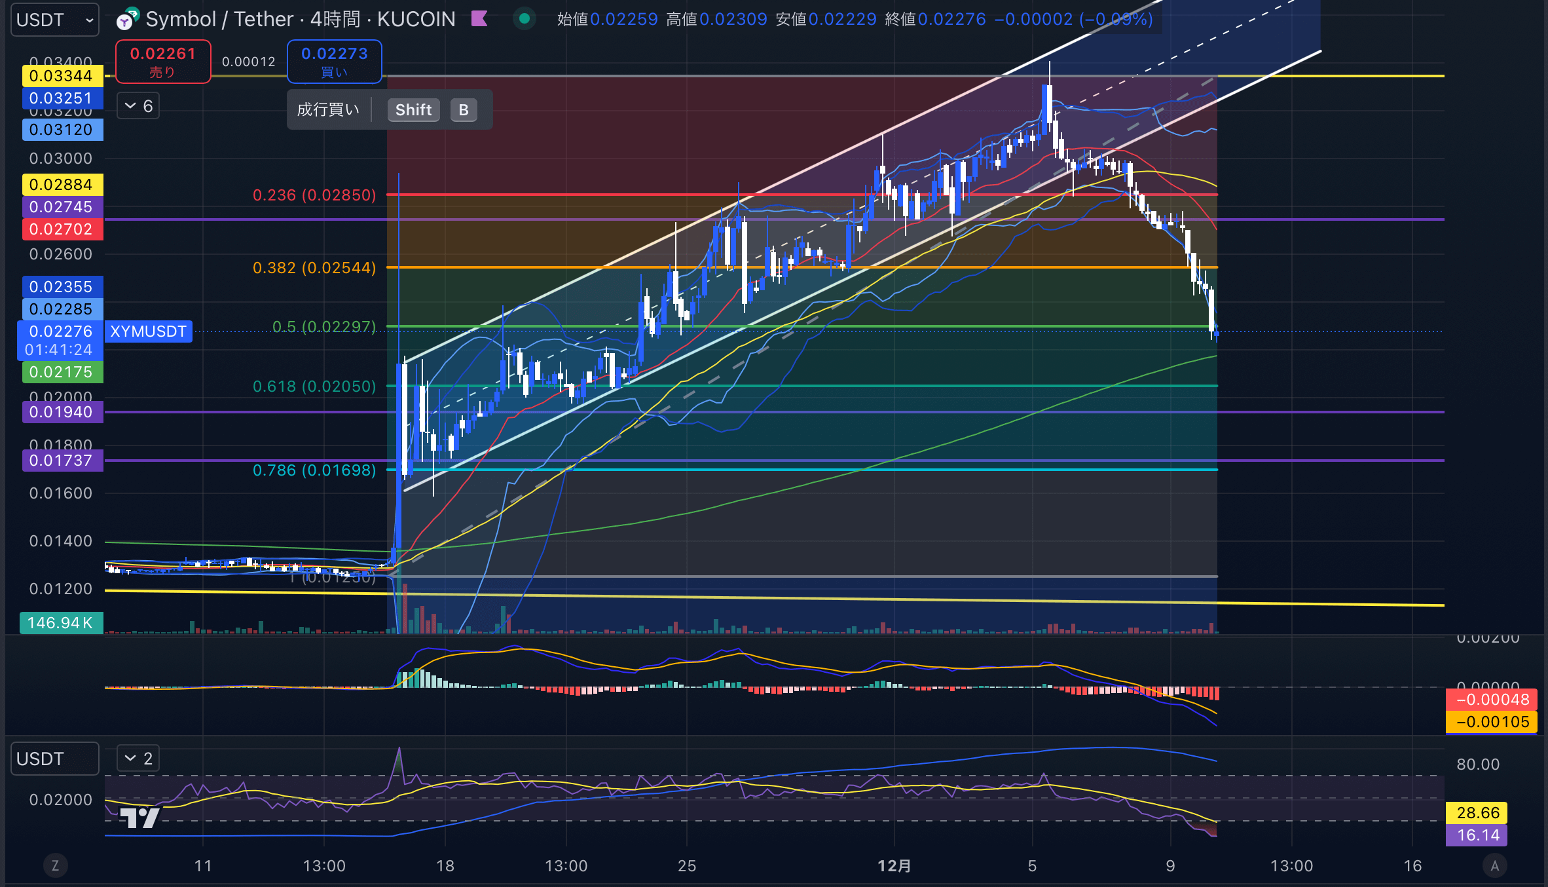1548x887 pixels.
Task: Select the blue 0.03251 price label
Action: [62, 98]
